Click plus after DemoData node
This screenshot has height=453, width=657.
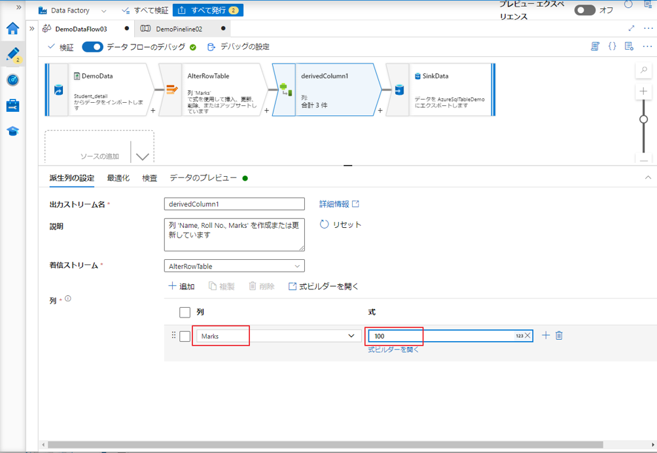[x=153, y=111]
